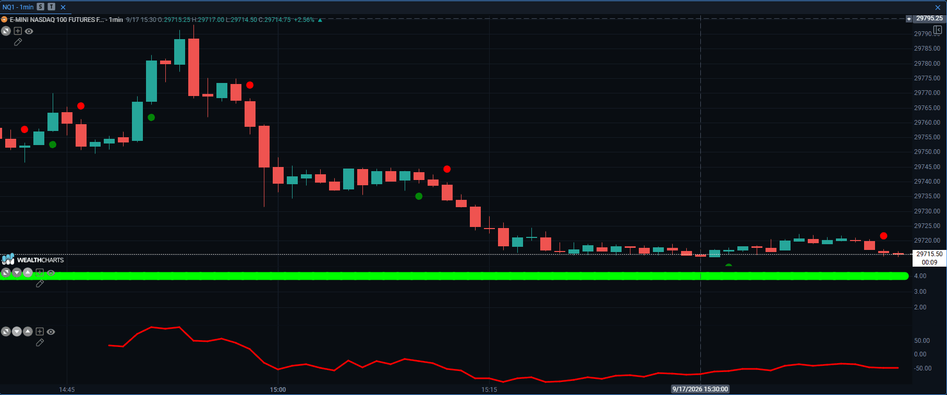Click the 29795.25 crosshair price label
The height and width of the screenshot is (395, 947).
(929, 18)
